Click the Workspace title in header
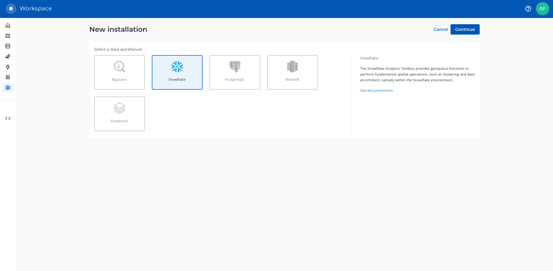553x271 pixels. coord(36,9)
